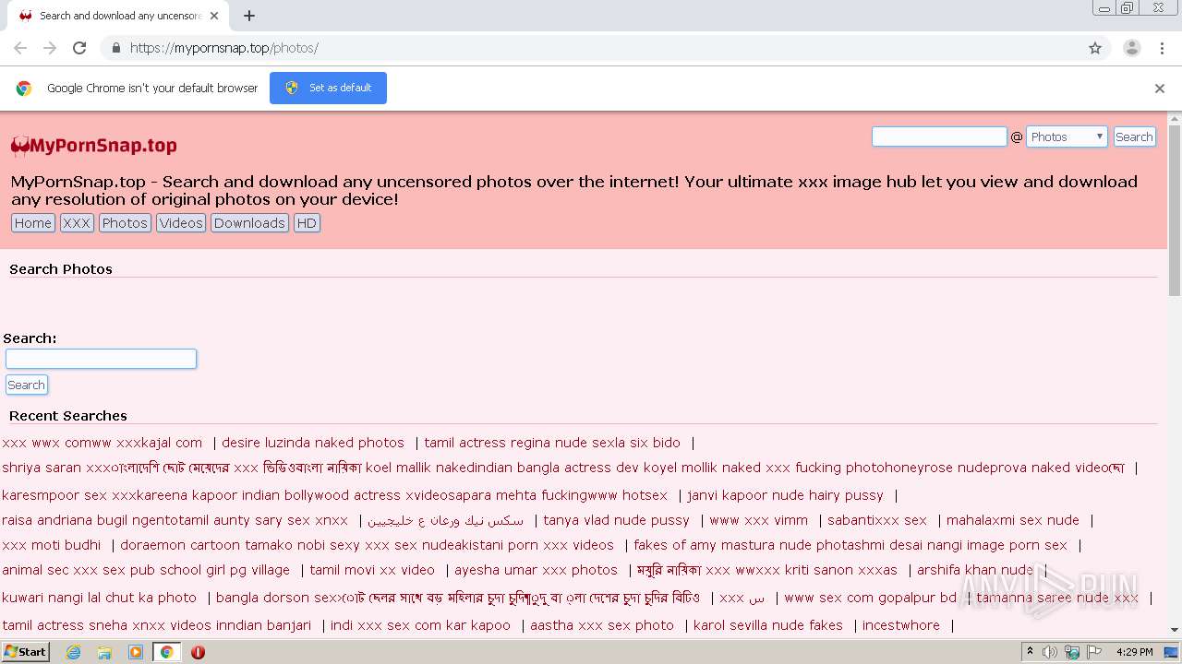Click Search button below the input
Image resolution: width=1182 pixels, height=664 pixels.
26,385
